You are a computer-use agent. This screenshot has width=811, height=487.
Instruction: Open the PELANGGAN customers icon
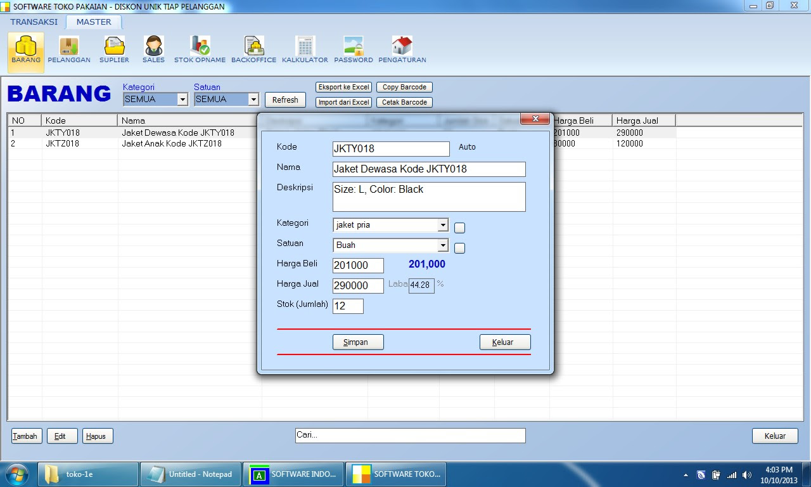(69, 51)
